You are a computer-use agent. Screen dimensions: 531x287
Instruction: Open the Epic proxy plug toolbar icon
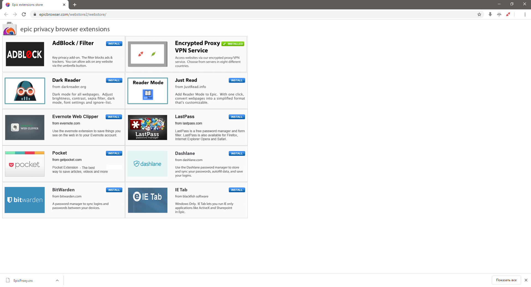tap(508, 14)
